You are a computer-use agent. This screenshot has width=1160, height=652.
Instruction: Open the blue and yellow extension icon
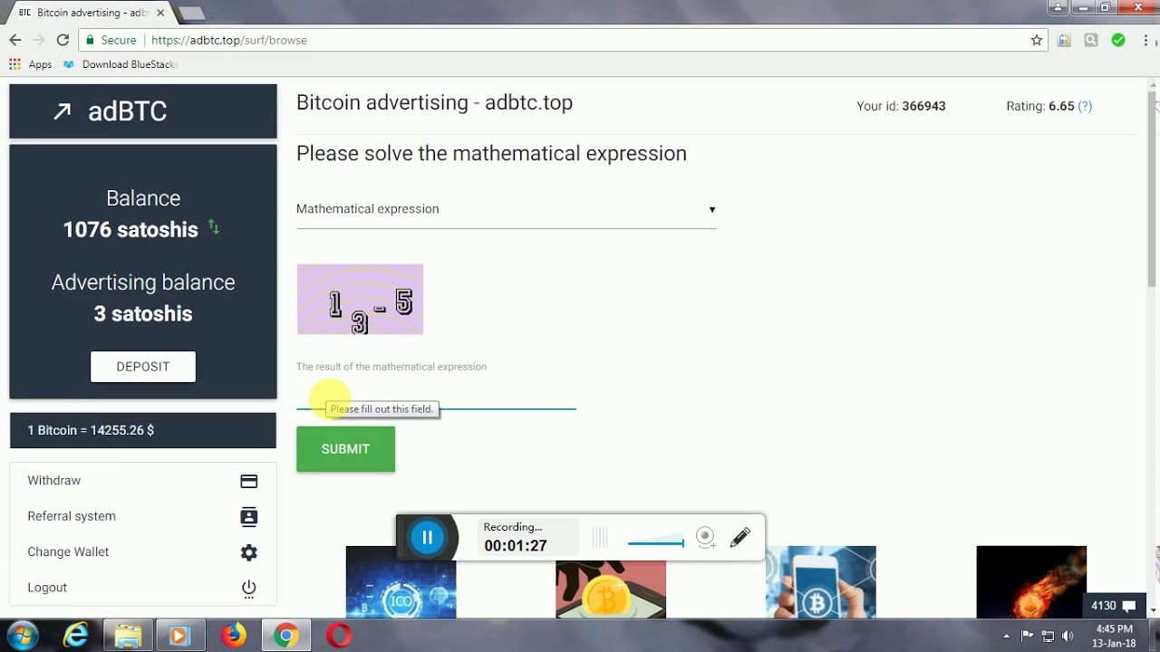click(1065, 40)
